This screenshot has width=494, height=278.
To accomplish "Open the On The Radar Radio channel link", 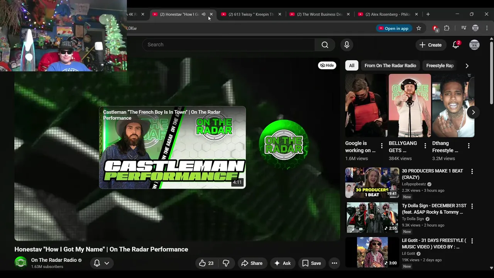I will point(54,260).
